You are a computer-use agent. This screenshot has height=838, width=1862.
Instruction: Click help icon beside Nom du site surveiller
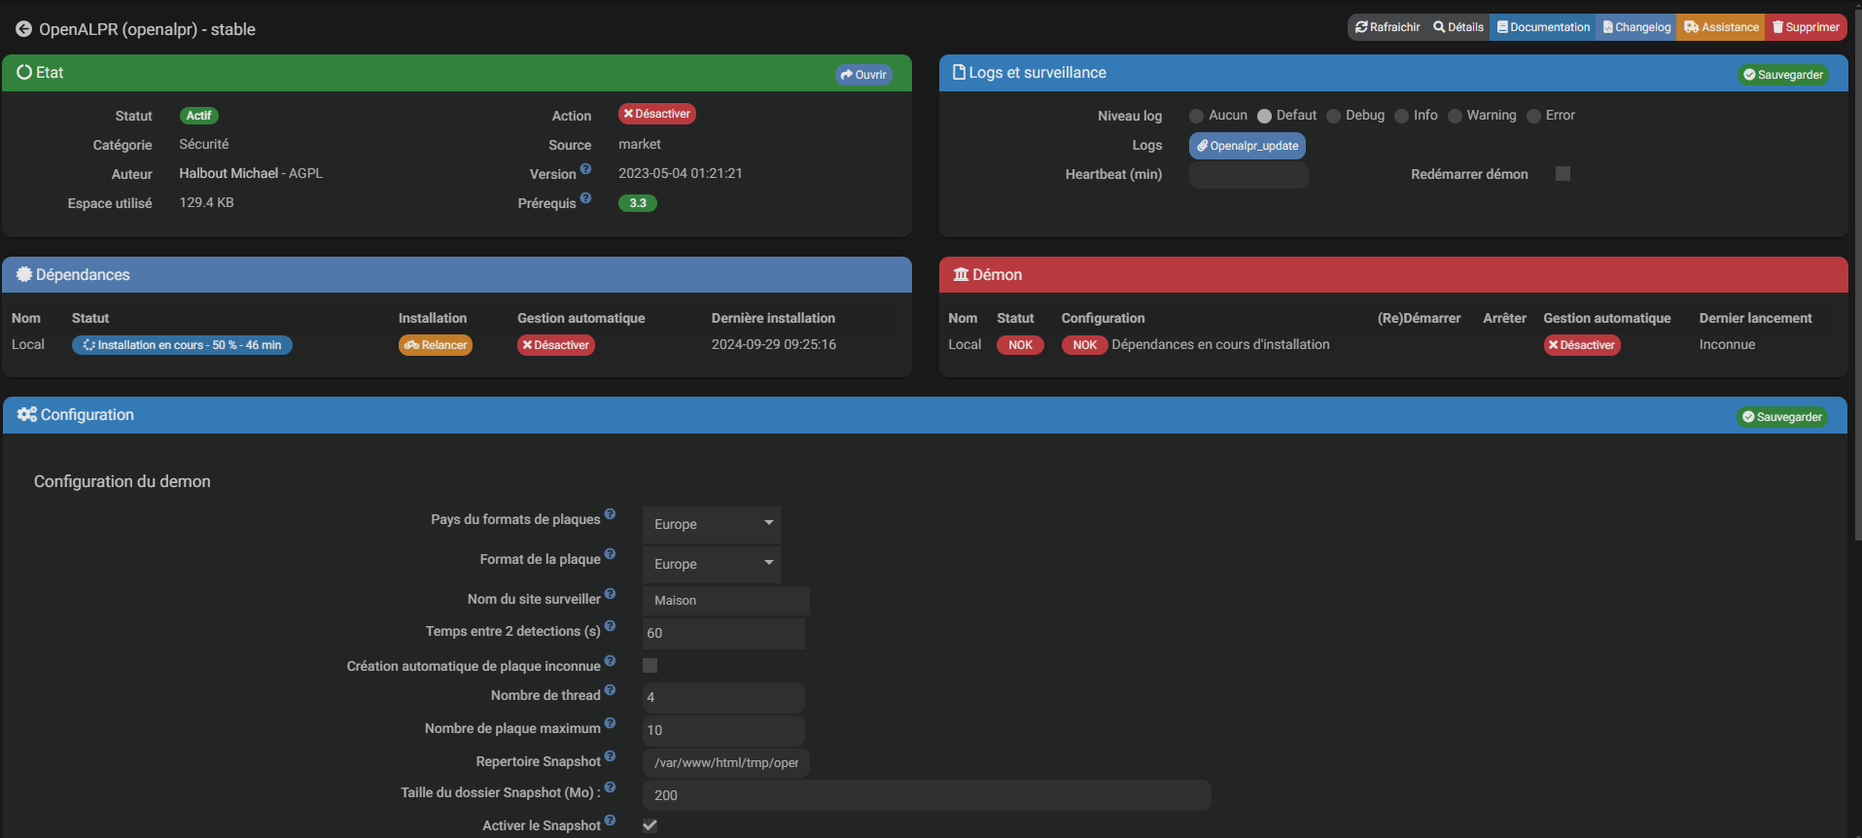pos(610,593)
